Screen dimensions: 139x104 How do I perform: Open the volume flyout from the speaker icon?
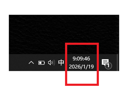(51, 63)
